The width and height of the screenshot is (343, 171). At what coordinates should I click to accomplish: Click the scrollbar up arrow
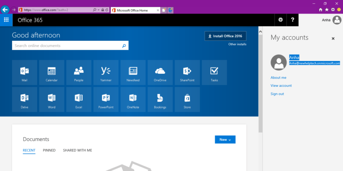[260, 32]
